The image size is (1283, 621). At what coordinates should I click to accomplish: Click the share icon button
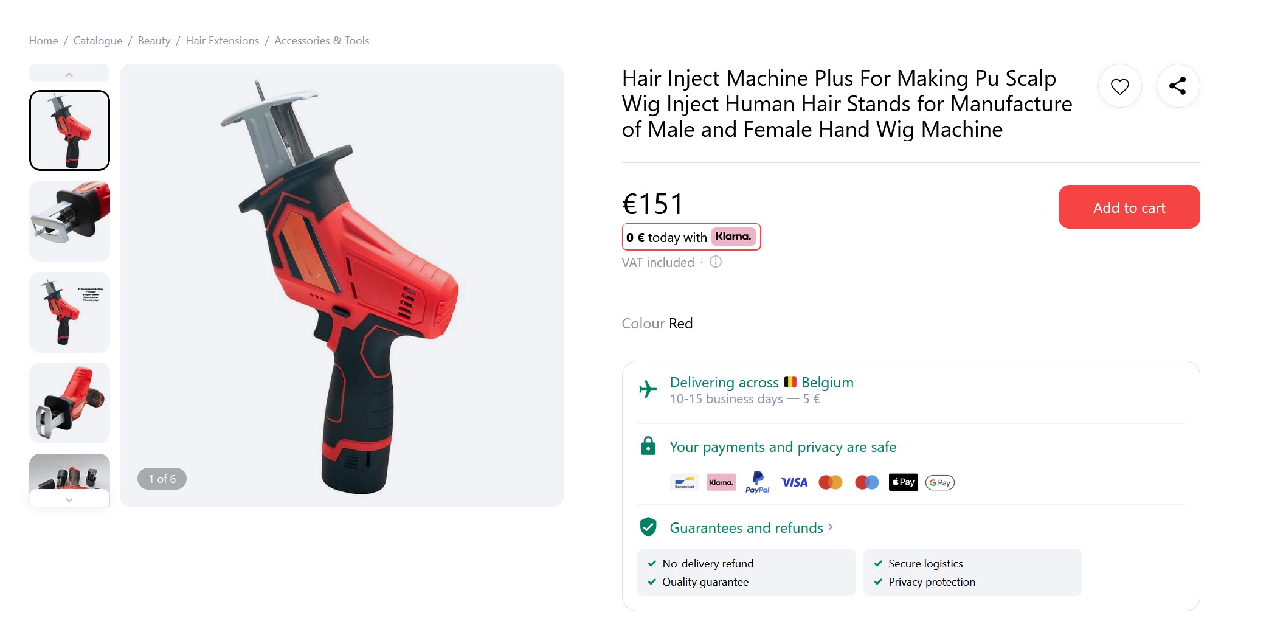pos(1178,86)
